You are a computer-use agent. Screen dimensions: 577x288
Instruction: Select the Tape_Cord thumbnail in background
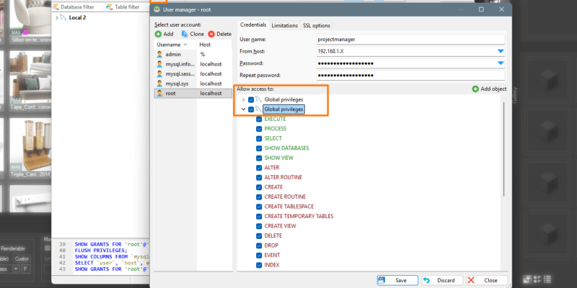30,79
